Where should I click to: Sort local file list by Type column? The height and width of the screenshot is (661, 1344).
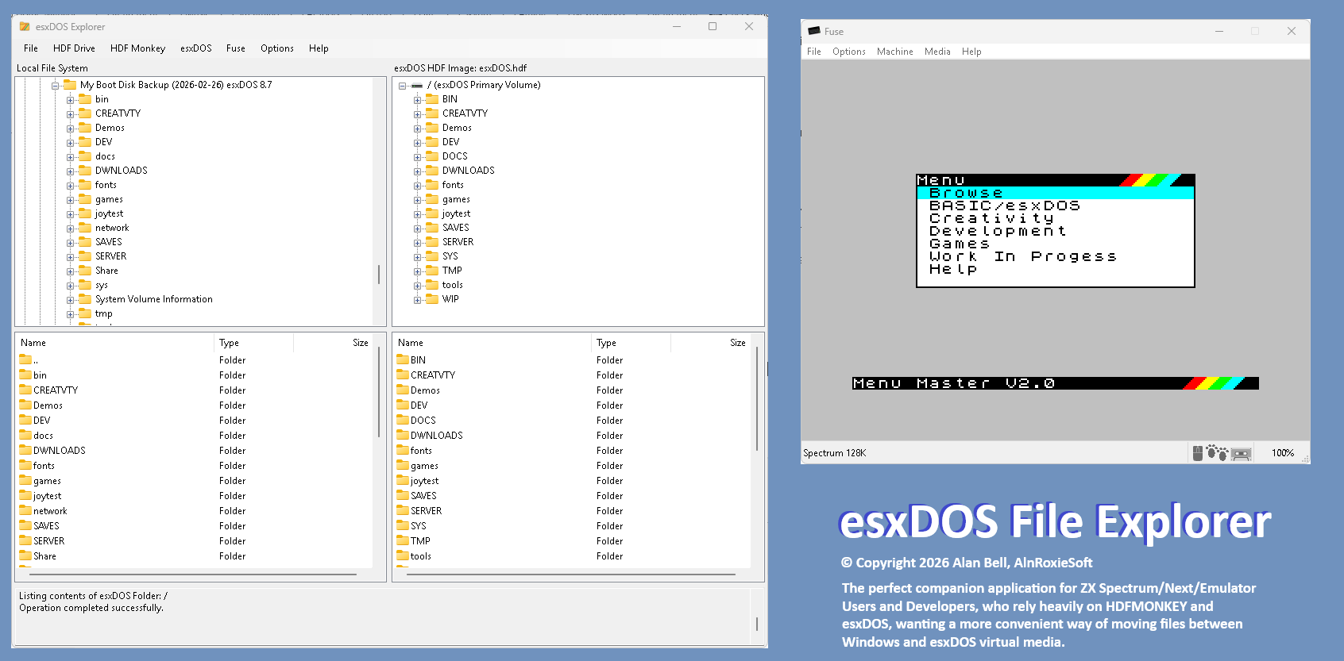pyautogui.click(x=254, y=343)
